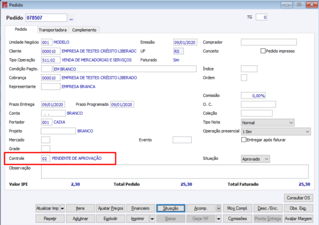Open Mov.Compl. button
Viewport: 319px width, 225px height.
(238, 209)
